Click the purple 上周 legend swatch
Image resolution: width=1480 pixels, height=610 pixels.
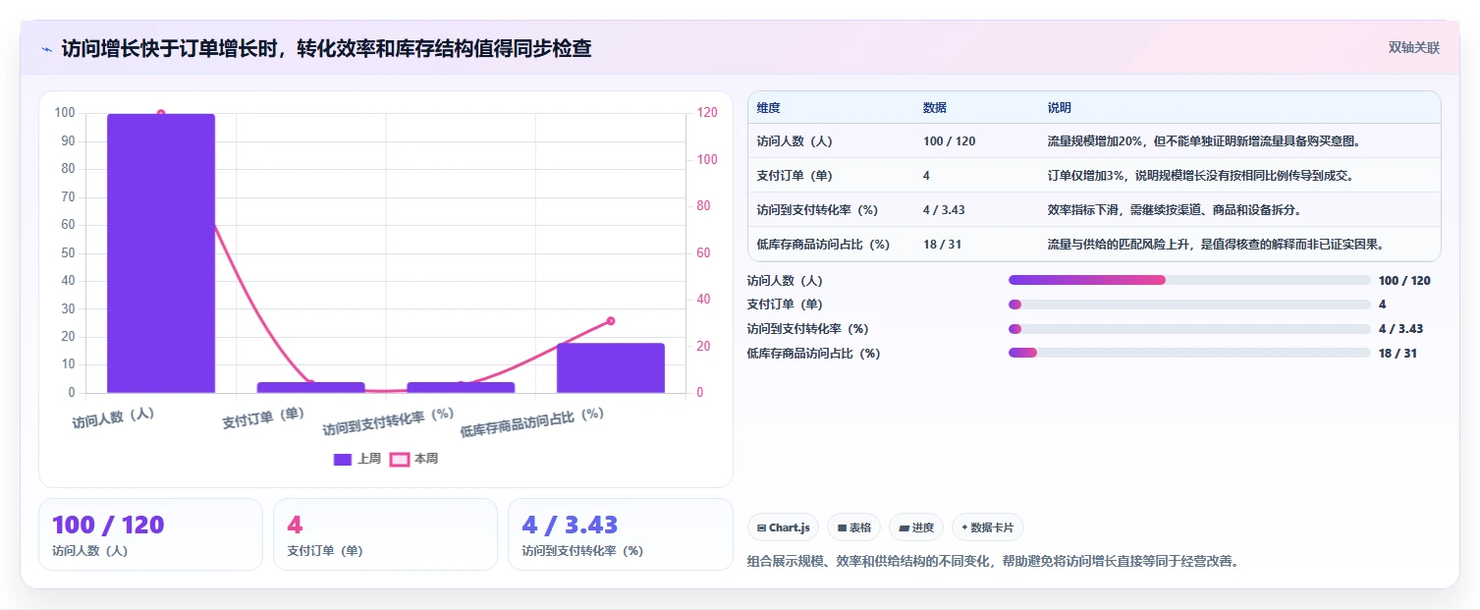point(343,460)
